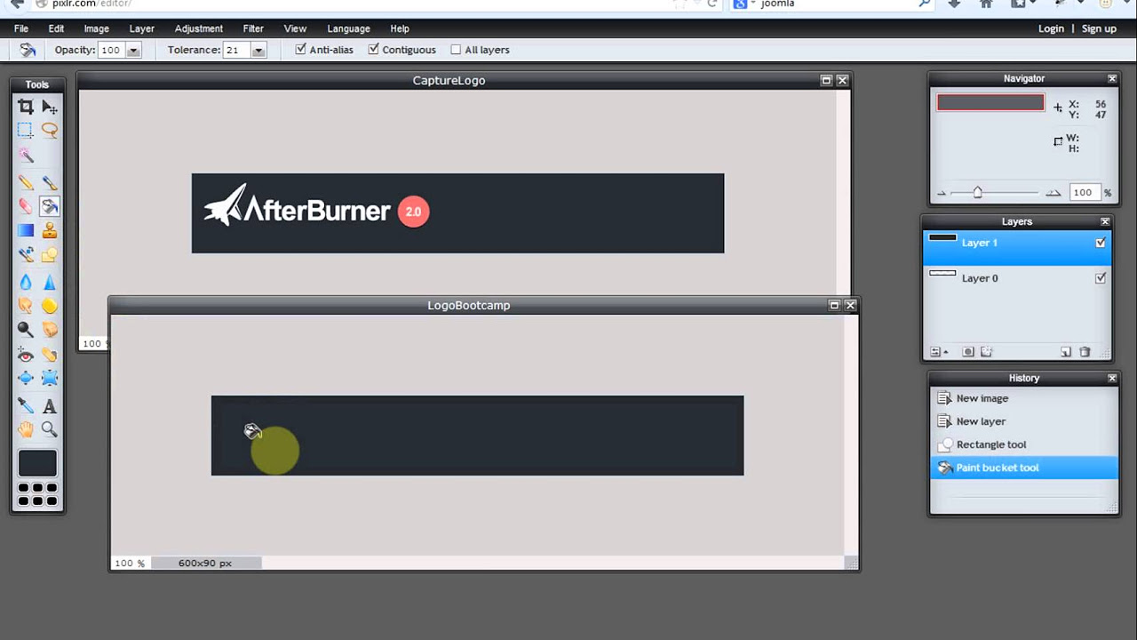Select Rectangle tool history step
1137x640 pixels.
tap(1023, 444)
